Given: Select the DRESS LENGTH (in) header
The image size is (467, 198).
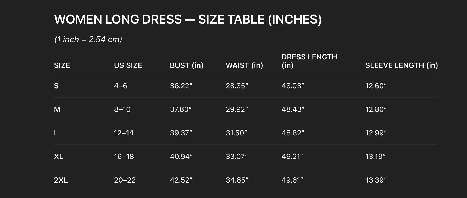Looking at the screenshot, I should 309,61.
